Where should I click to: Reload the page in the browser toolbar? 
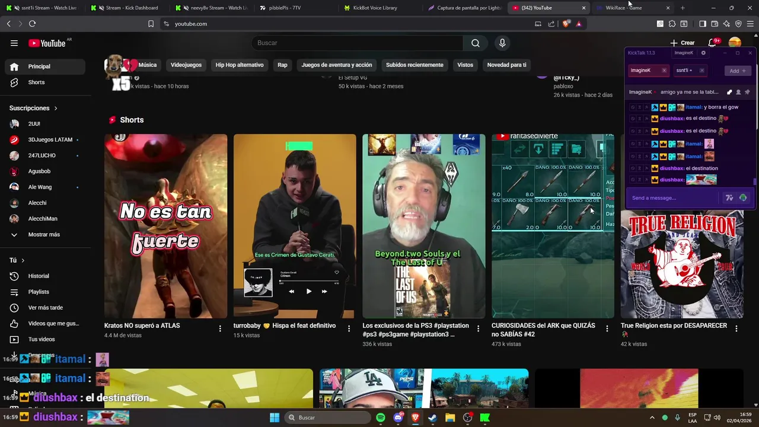pyautogui.click(x=32, y=24)
